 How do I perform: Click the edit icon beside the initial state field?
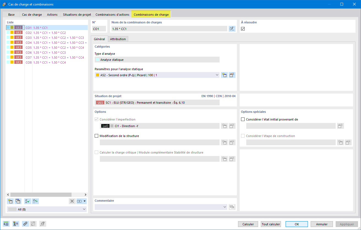[x=341, y=126]
